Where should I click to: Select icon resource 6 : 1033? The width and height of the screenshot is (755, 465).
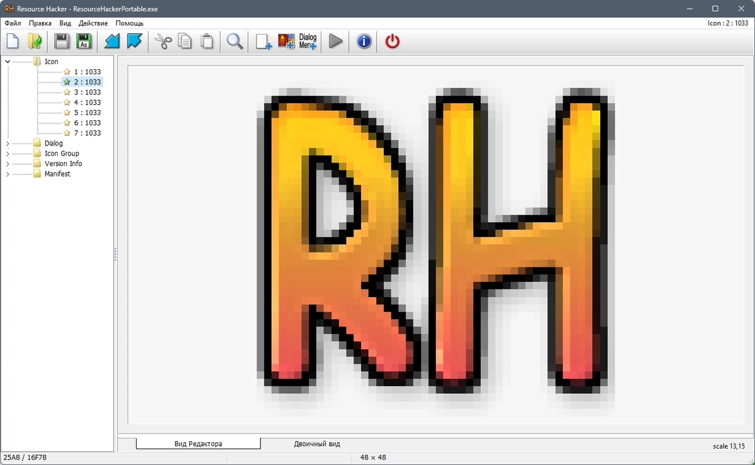click(87, 123)
